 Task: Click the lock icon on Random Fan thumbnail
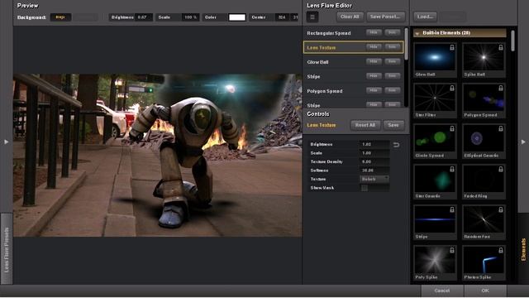pyautogui.click(x=501, y=209)
